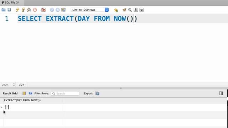The height and width of the screenshot is (128, 228).
Task: Focus the Filter Rows search field
Action: (x=65, y=94)
